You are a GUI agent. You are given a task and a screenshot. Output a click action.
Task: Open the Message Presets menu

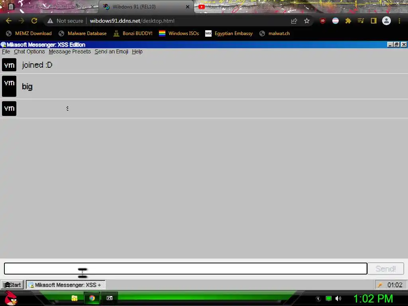tap(70, 51)
